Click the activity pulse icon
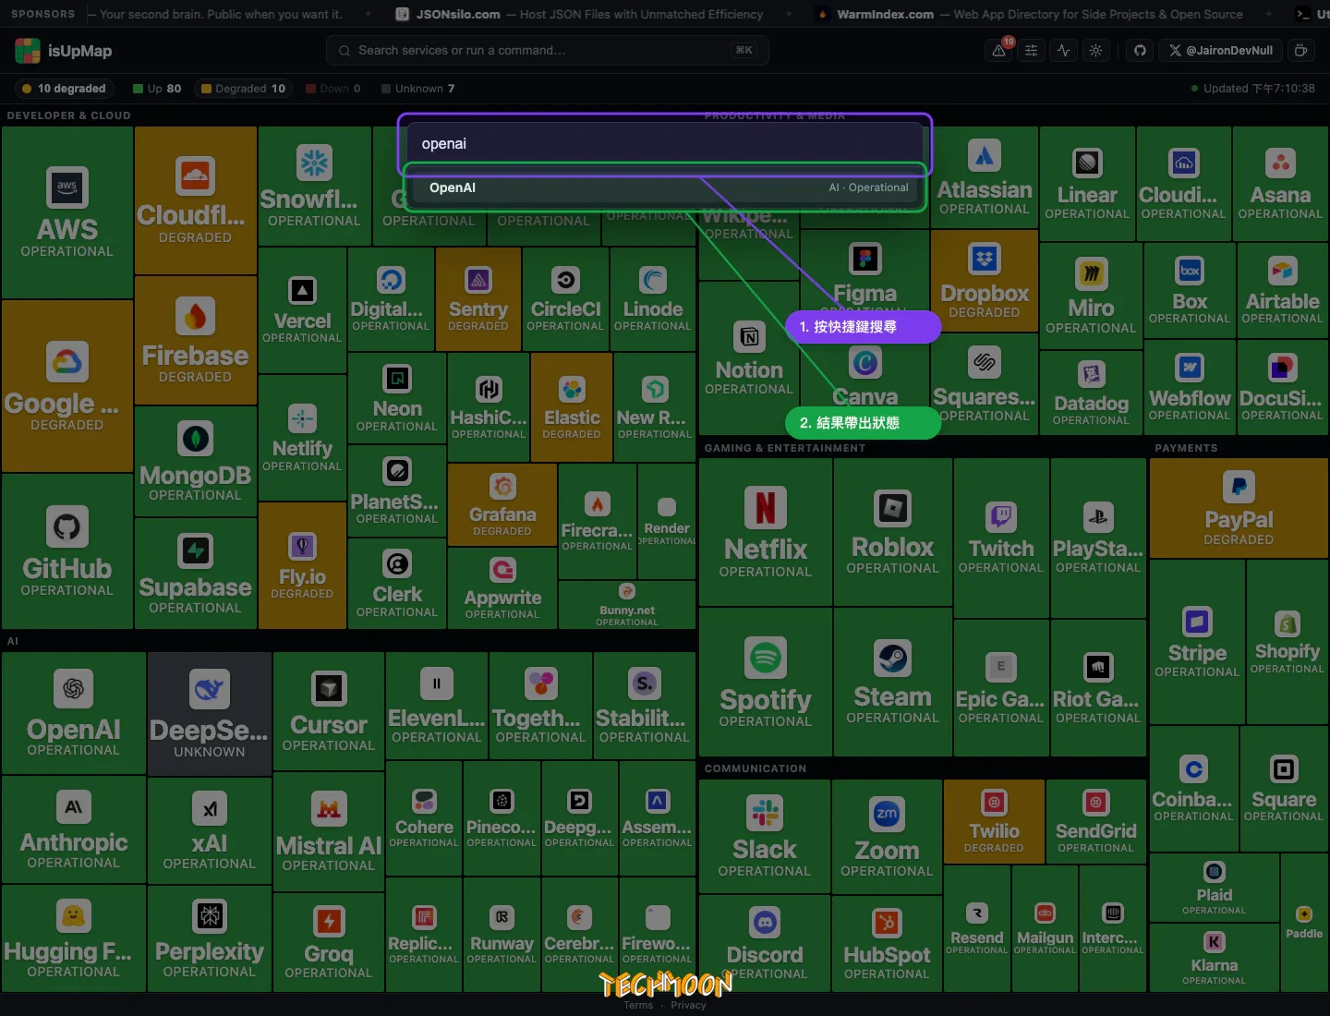The height and width of the screenshot is (1016, 1330). point(1064,51)
